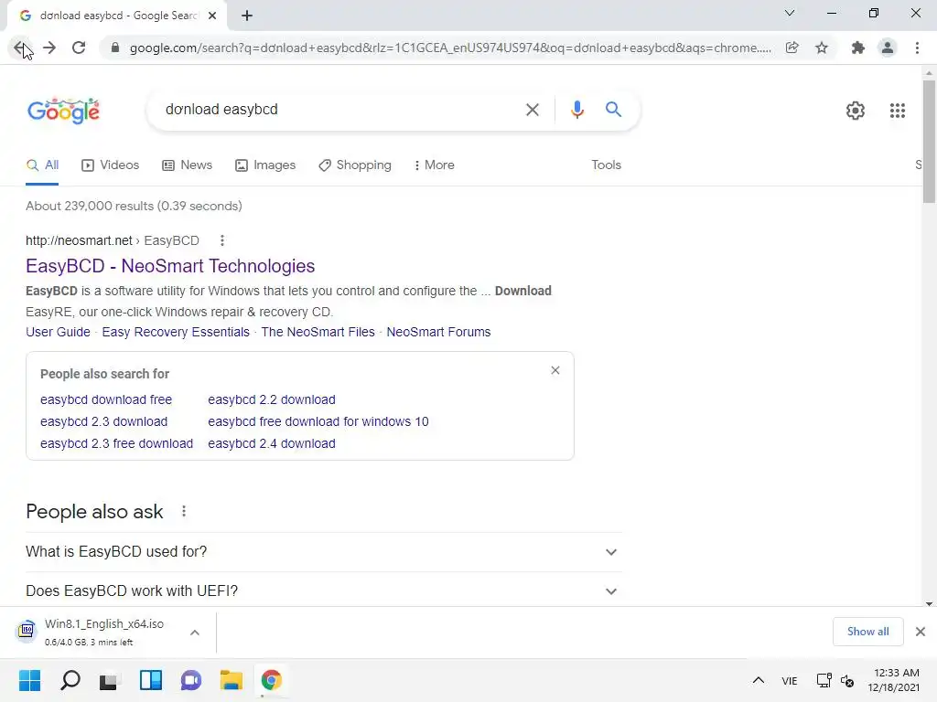This screenshot has width=937, height=702.
Task: Expand What is EasyBCD used for?
Action: tap(324, 552)
